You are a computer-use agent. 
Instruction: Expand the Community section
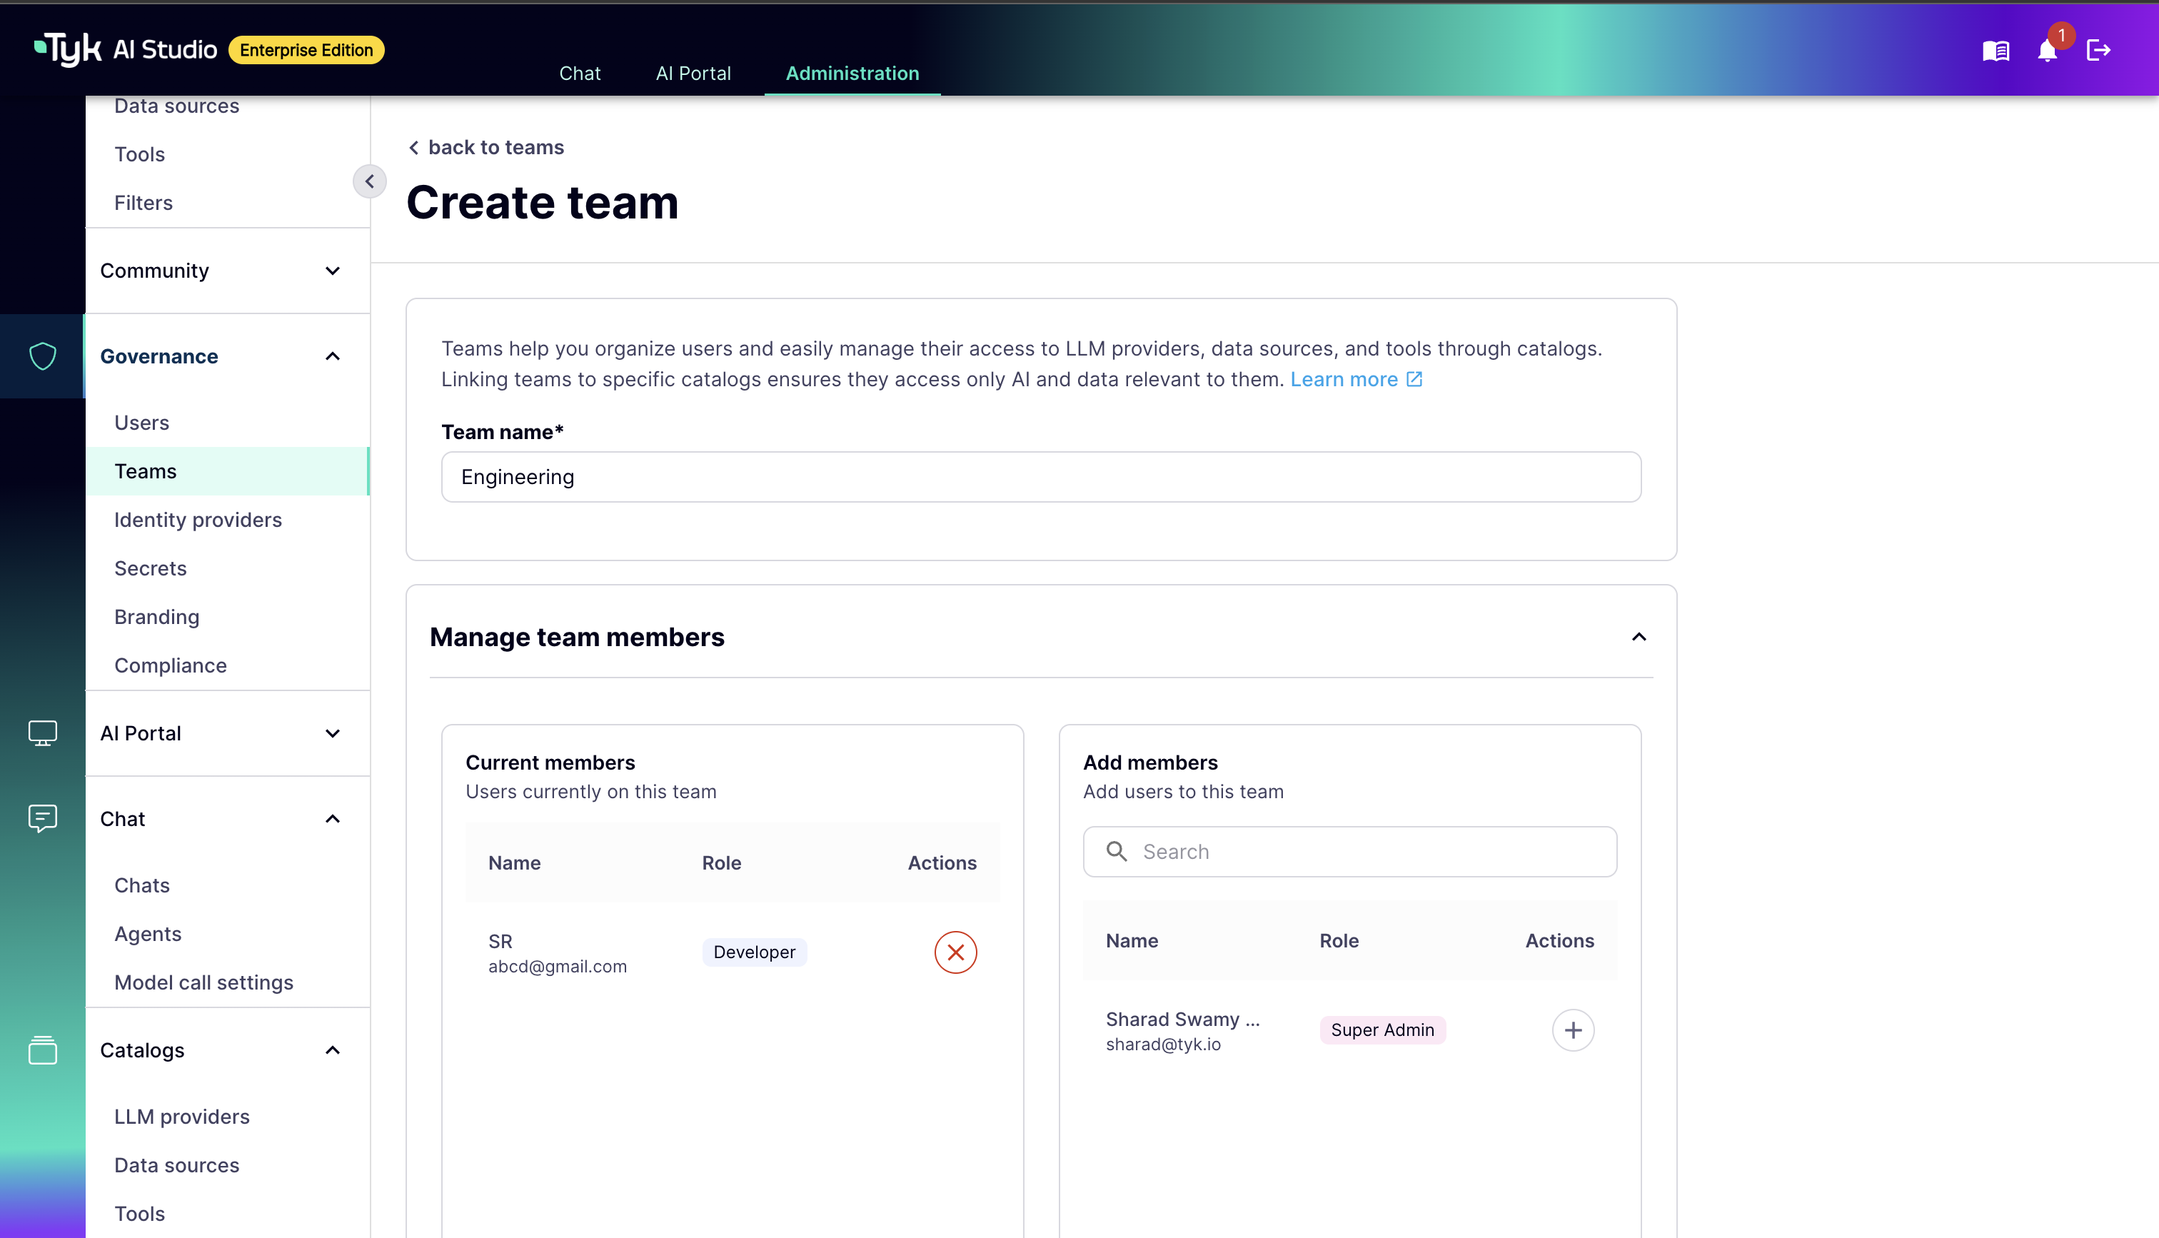point(333,271)
